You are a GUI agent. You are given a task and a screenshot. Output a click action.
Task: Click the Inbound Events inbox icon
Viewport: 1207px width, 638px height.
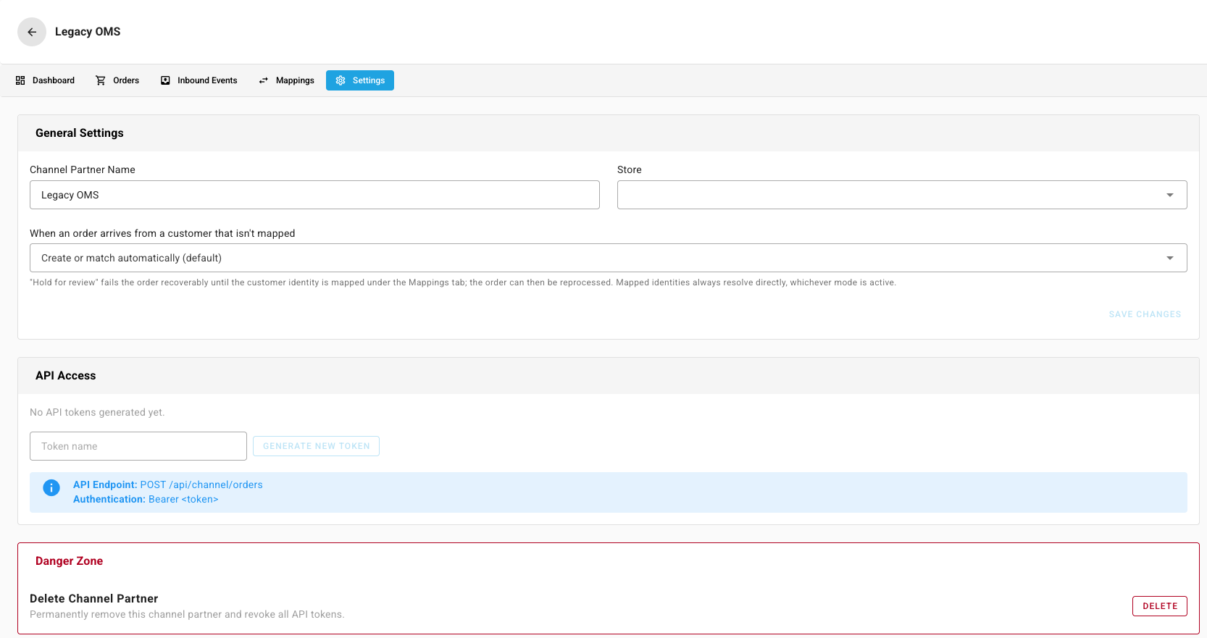pos(165,80)
